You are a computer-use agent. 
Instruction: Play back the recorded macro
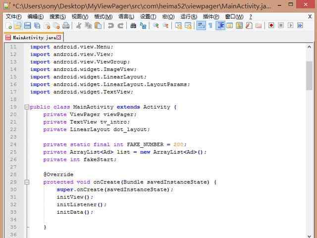(291, 25)
